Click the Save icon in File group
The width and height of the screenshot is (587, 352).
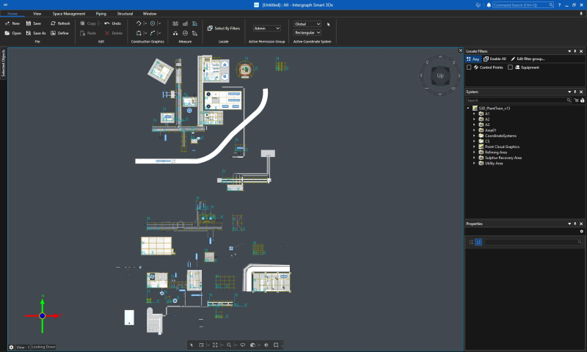click(29, 23)
